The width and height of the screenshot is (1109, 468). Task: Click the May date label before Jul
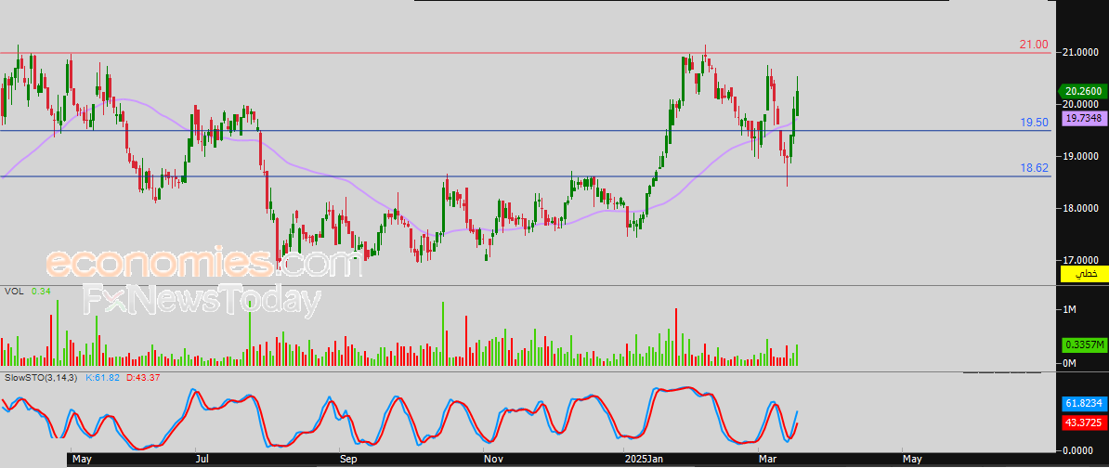[82, 461]
